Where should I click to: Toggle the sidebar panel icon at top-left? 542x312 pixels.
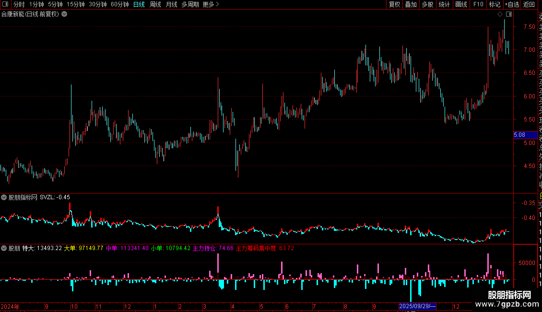[5, 4]
